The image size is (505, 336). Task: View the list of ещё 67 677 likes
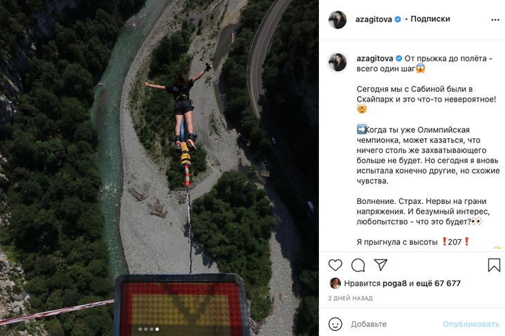tap(440, 283)
